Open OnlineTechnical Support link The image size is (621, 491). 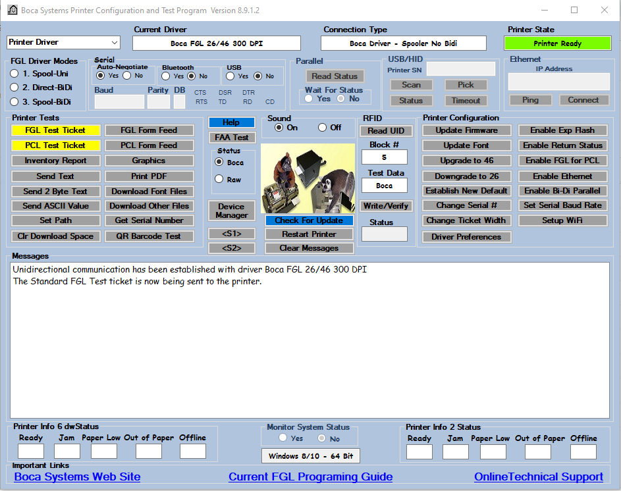pos(538,477)
